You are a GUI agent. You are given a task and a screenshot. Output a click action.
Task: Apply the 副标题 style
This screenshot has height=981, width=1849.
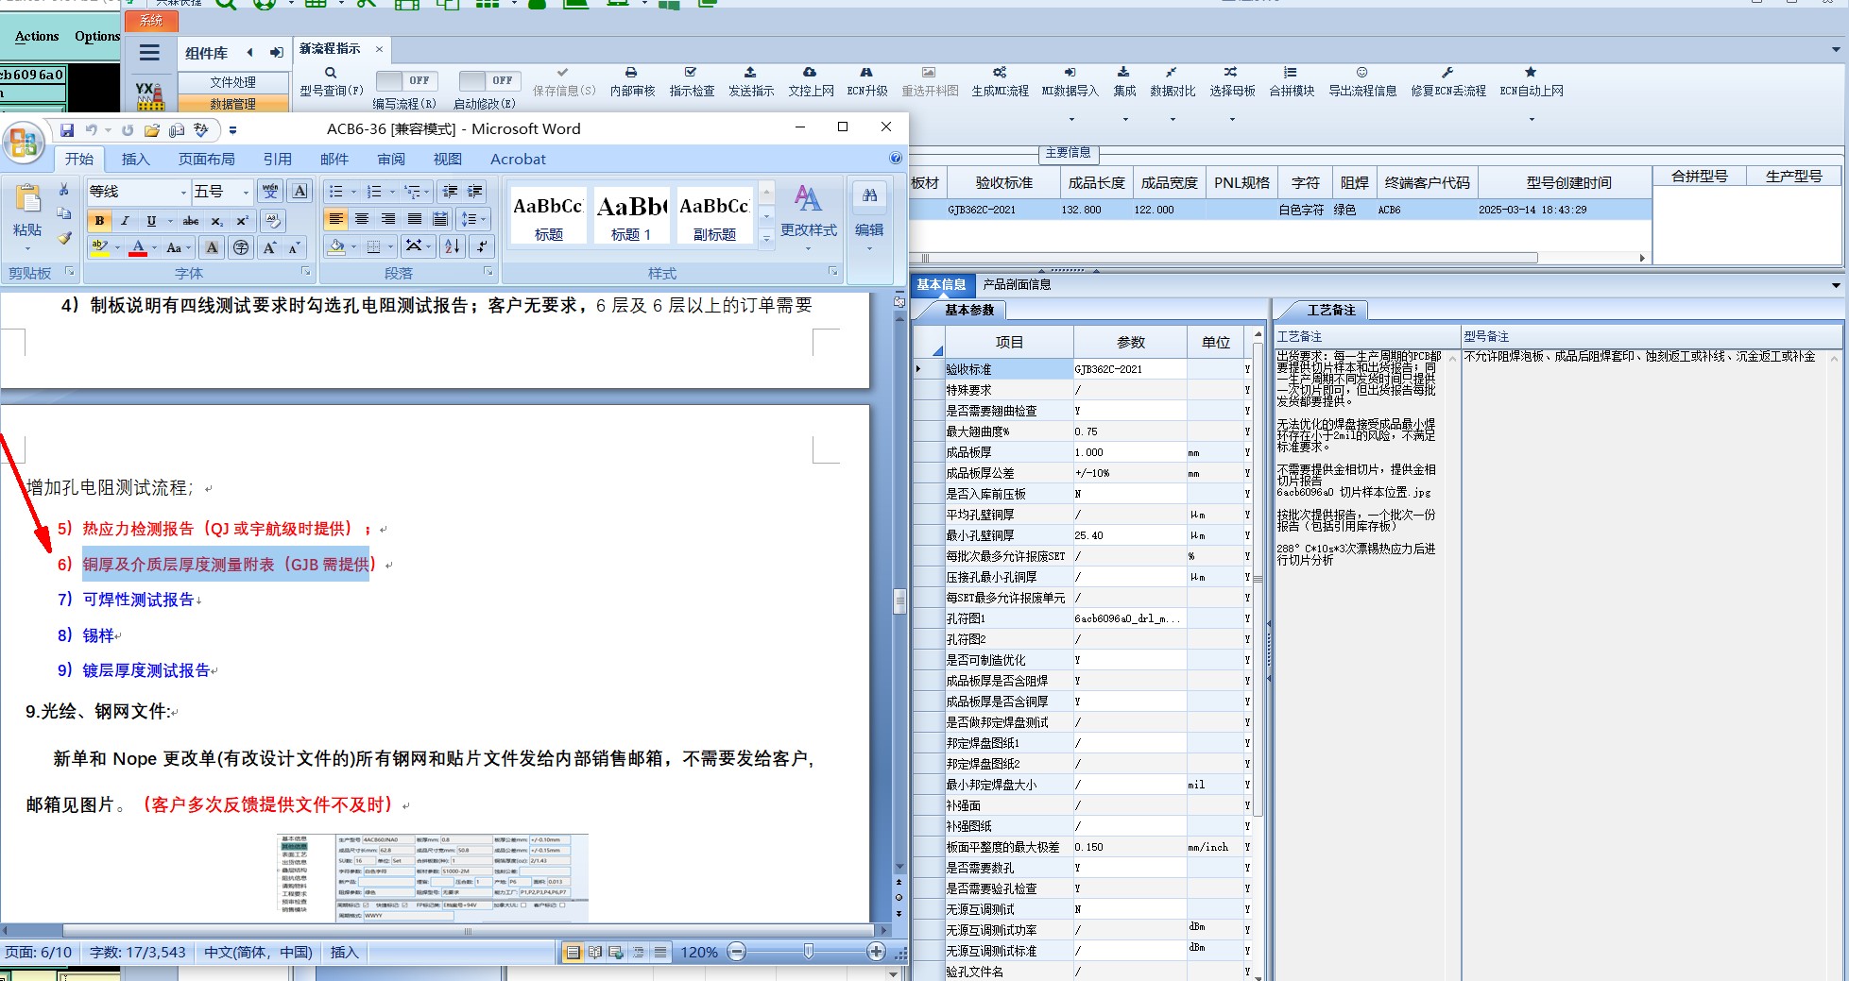tap(714, 215)
